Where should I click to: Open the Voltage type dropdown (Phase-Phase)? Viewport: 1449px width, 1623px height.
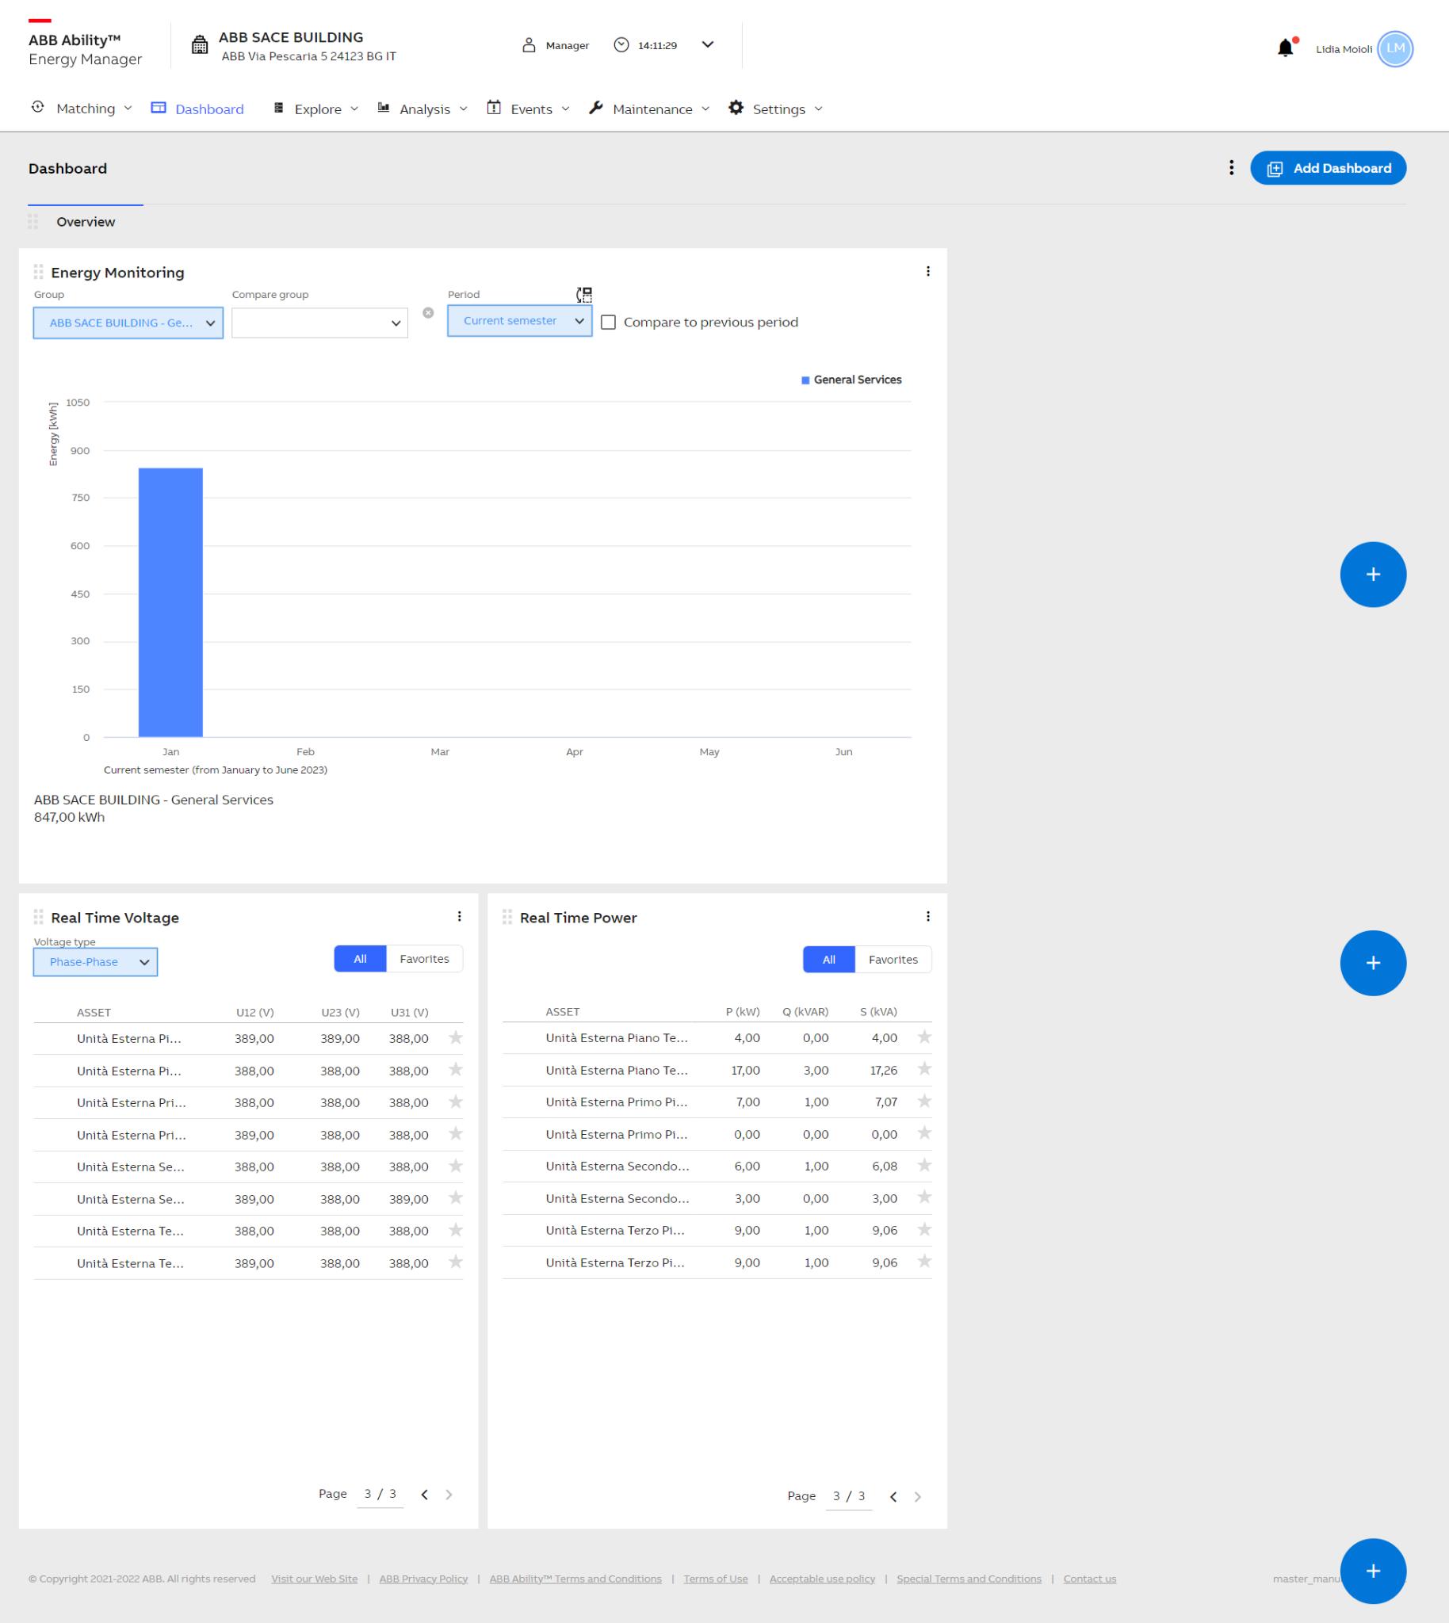tap(96, 962)
